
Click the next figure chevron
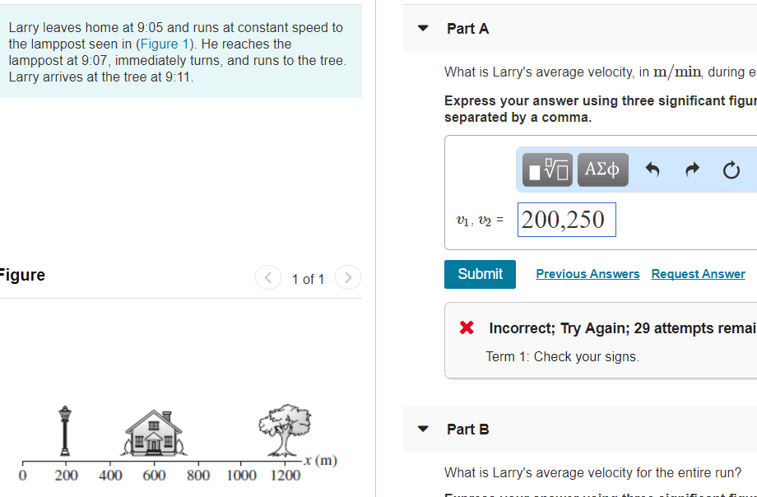(x=347, y=278)
